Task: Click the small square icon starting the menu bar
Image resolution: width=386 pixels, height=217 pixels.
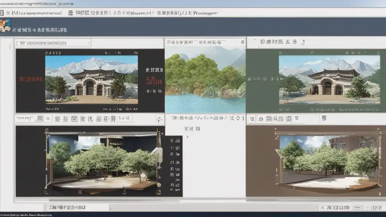Action: click(2, 13)
